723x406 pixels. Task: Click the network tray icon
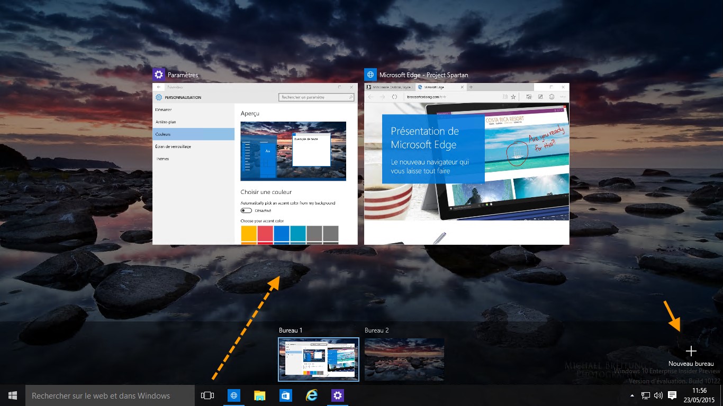pos(646,395)
